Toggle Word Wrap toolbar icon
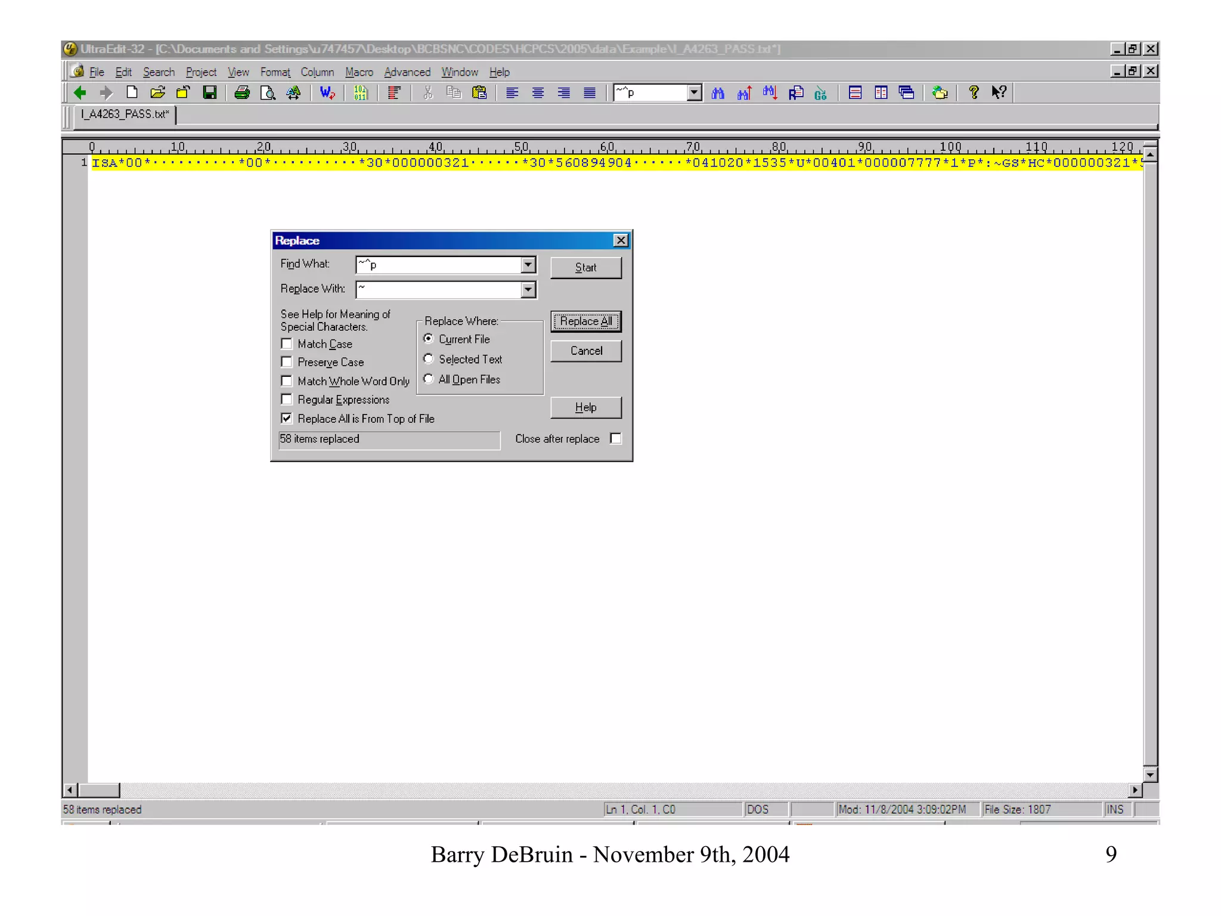Screen dimensions: 1221x916 click(x=327, y=92)
